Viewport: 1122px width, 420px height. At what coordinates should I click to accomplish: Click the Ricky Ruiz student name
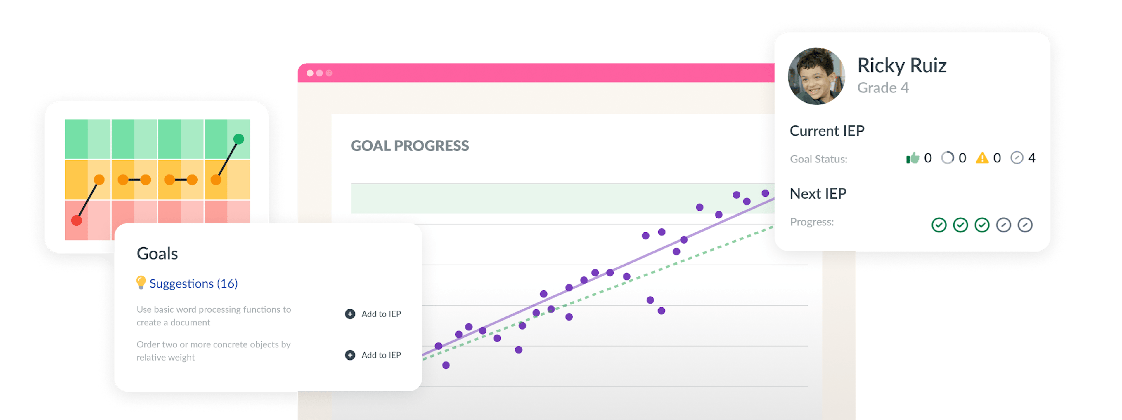pos(902,65)
